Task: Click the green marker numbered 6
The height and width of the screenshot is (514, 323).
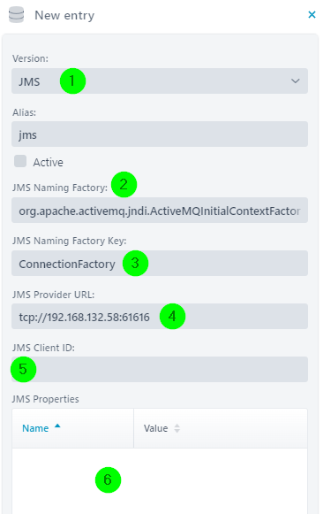Action: click(x=108, y=479)
